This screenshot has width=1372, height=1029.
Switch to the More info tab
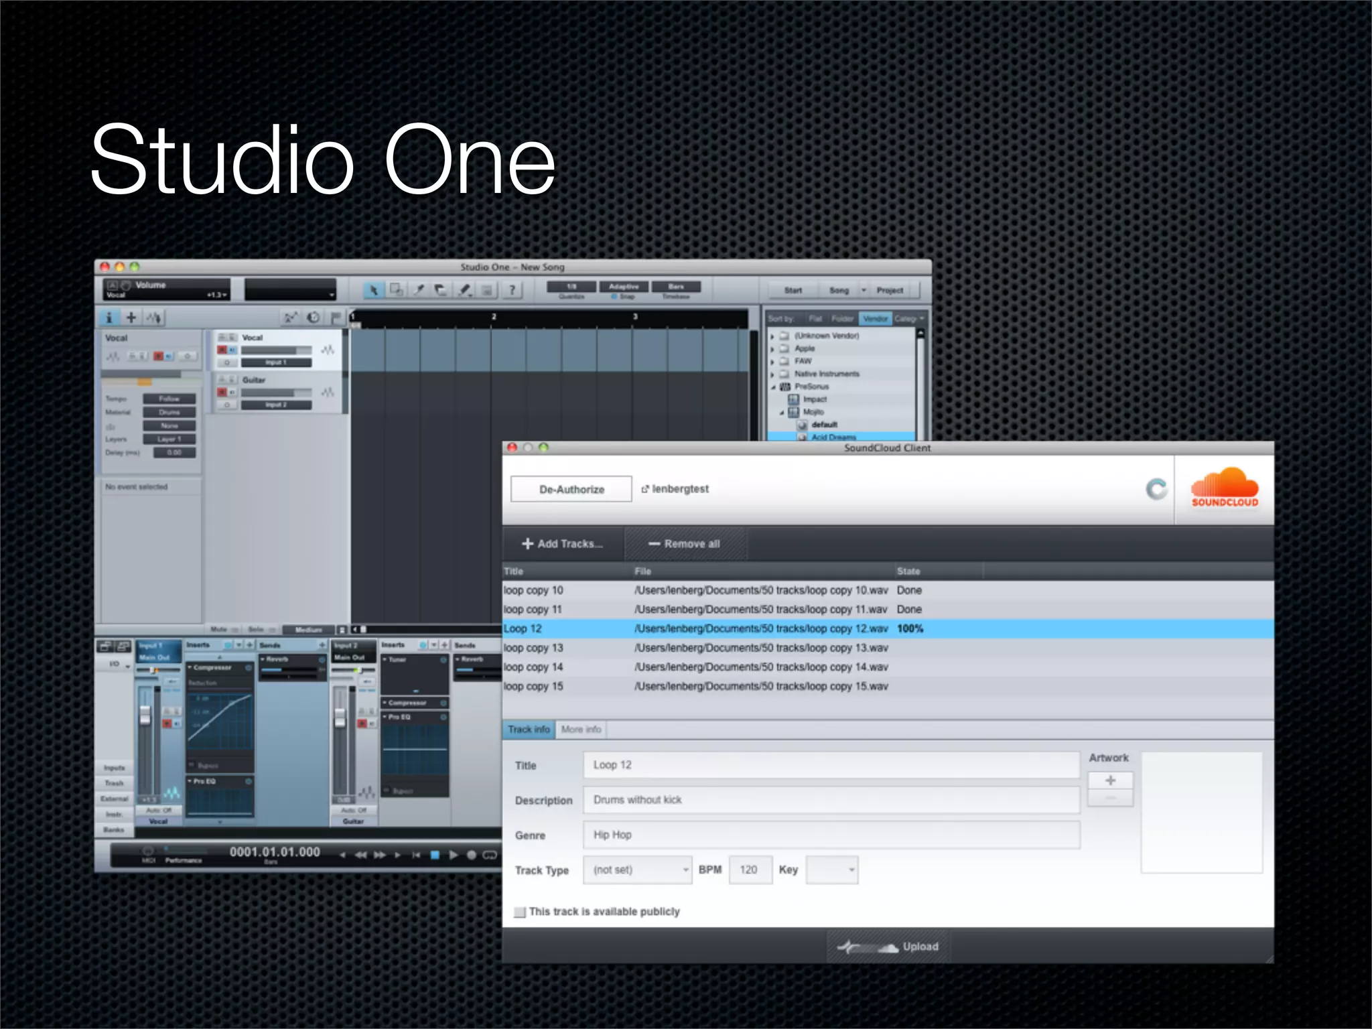click(x=581, y=730)
